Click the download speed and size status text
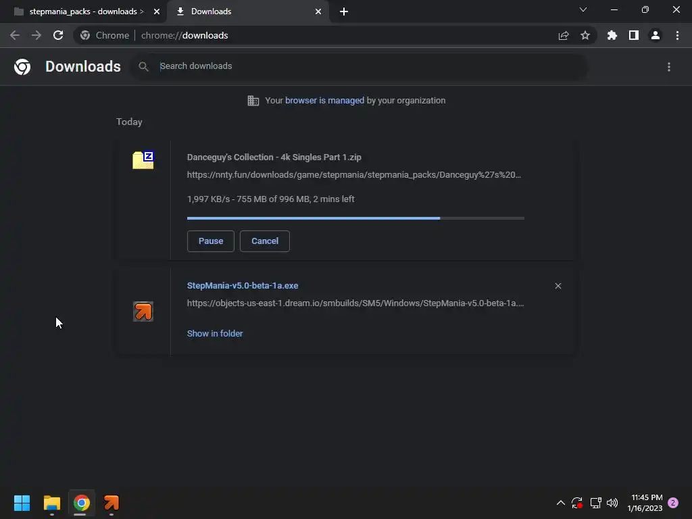Viewport: 692px width, 519px height. (x=270, y=199)
